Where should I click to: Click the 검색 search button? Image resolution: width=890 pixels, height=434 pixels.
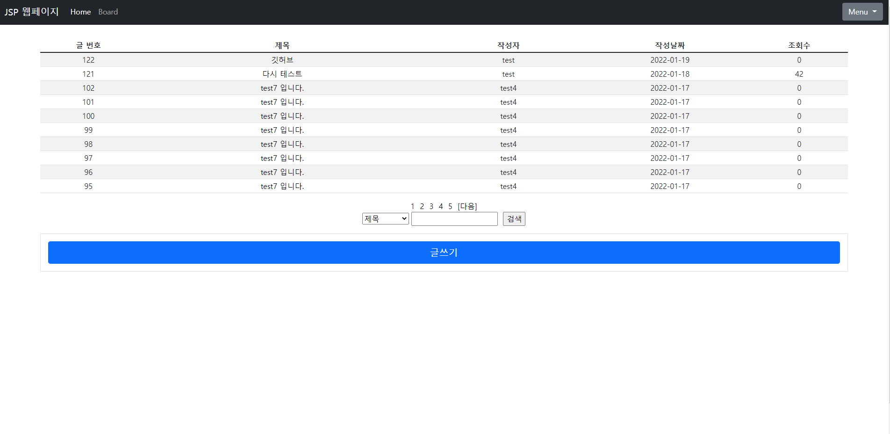point(514,219)
